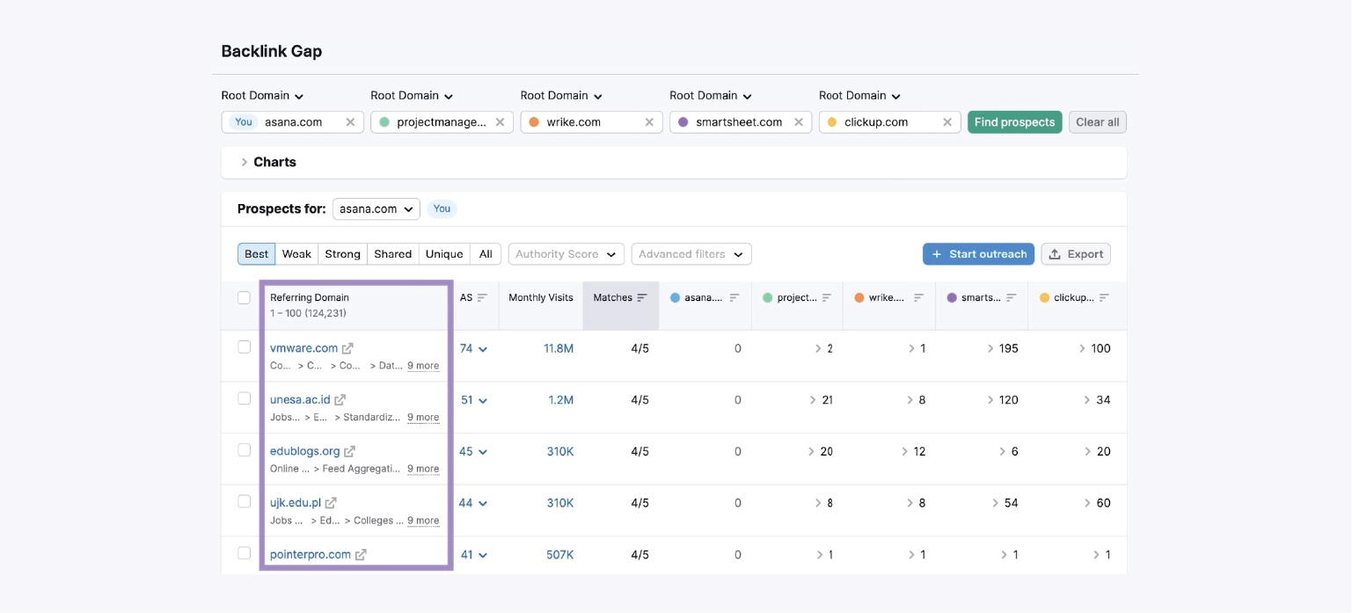
Task: Show 9 more categories for edublogs.org
Action: tap(423, 469)
